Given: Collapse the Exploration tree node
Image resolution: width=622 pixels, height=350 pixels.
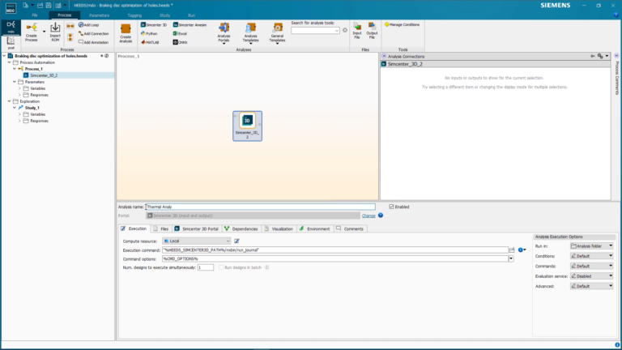Looking at the screenshot, I should [9, 101].
